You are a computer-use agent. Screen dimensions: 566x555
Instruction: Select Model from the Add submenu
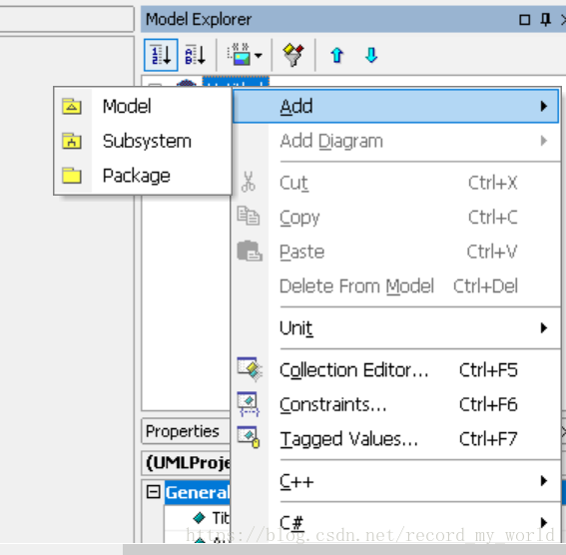[143, 106]
